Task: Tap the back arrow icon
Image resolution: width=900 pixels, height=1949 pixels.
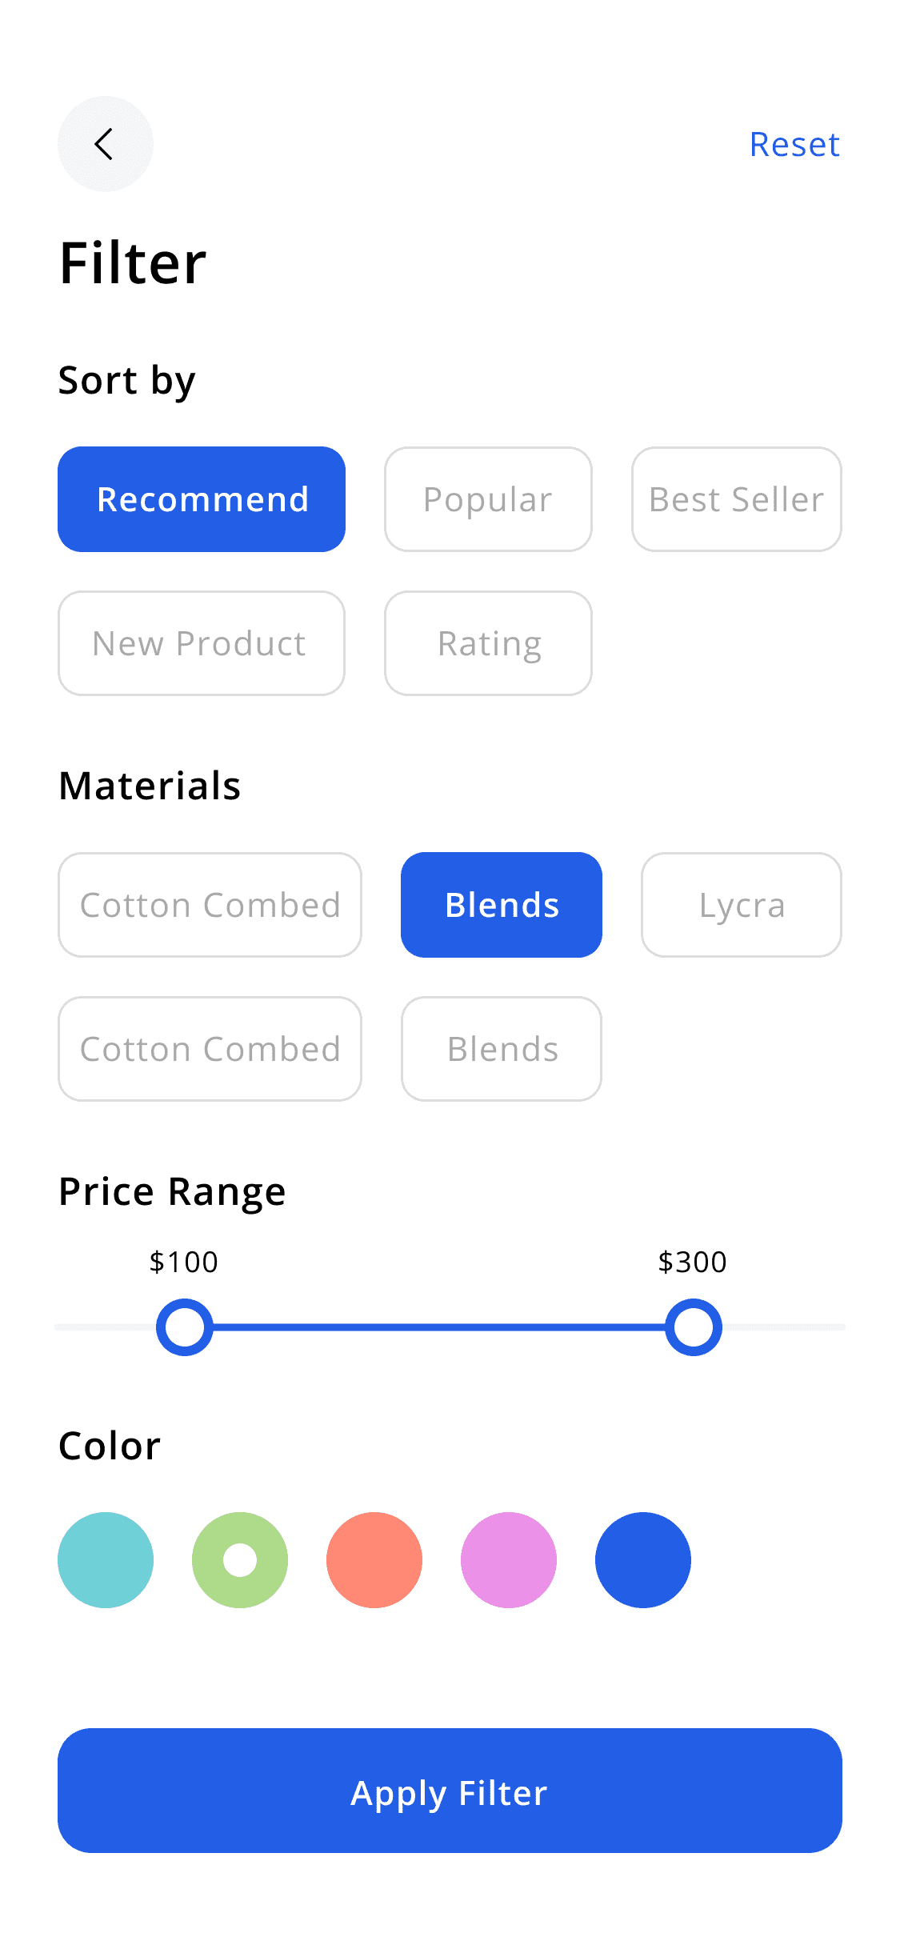Action: [x=105, y=144]
